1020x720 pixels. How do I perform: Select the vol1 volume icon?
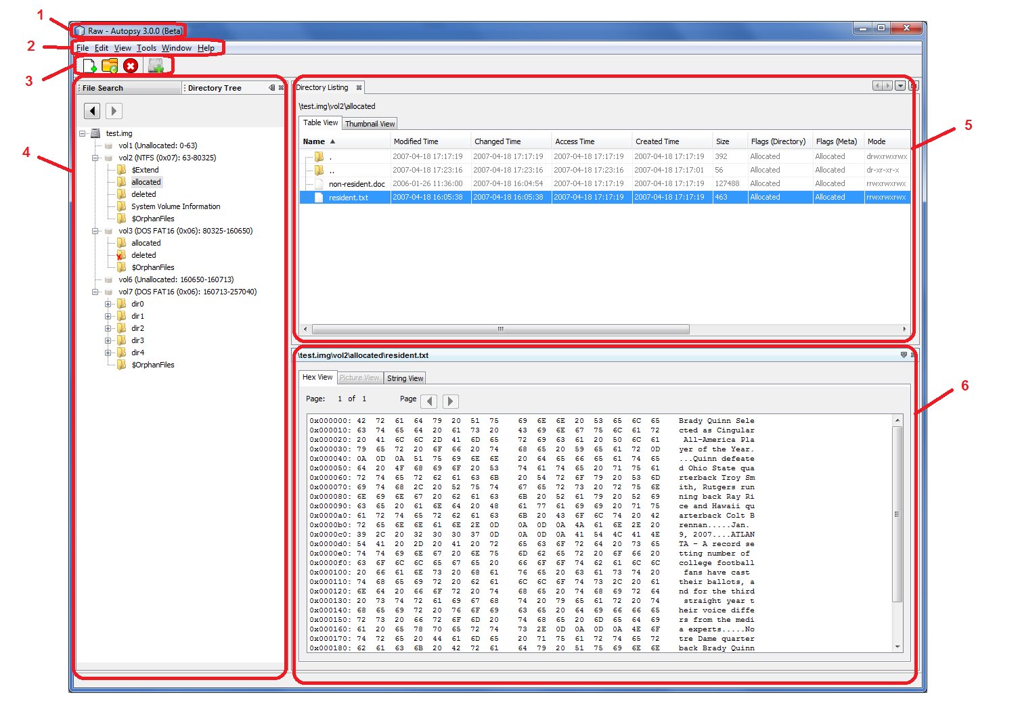pos(108,145)
